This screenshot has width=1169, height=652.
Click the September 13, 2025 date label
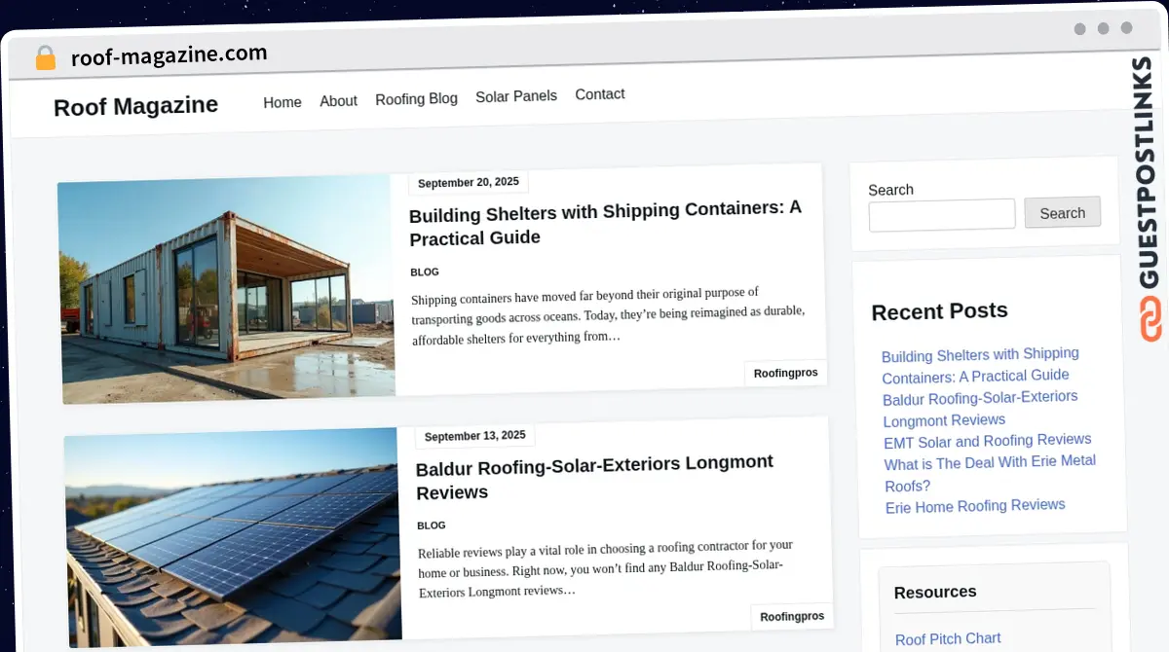(475, 436)
